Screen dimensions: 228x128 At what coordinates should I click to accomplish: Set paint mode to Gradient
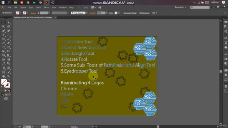tap(6, 91)
